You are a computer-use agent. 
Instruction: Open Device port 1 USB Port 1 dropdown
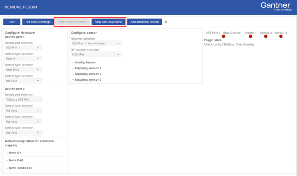pyautogui.click(x=23, y=47)
